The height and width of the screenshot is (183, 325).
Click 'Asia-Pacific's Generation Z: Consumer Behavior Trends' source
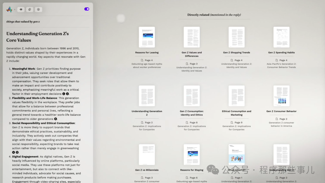click(x=281, y=66)
